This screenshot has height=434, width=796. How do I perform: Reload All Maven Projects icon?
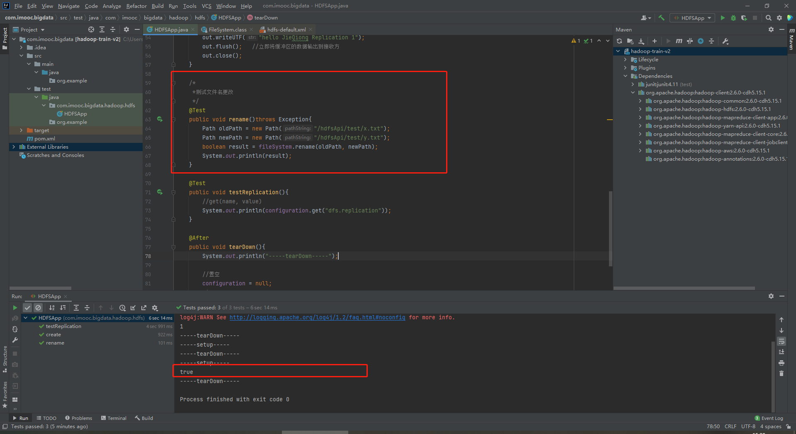point(619,41)
